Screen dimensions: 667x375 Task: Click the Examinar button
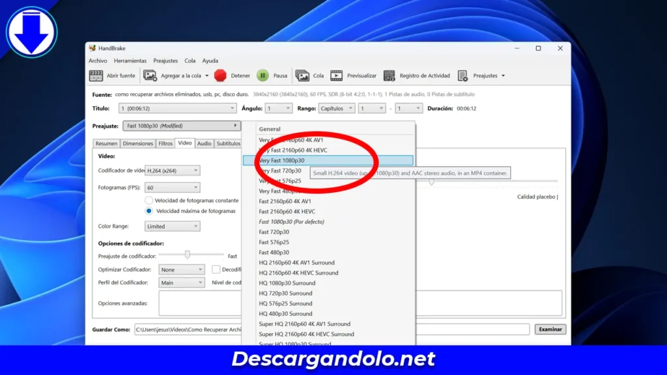pos(549,329)
